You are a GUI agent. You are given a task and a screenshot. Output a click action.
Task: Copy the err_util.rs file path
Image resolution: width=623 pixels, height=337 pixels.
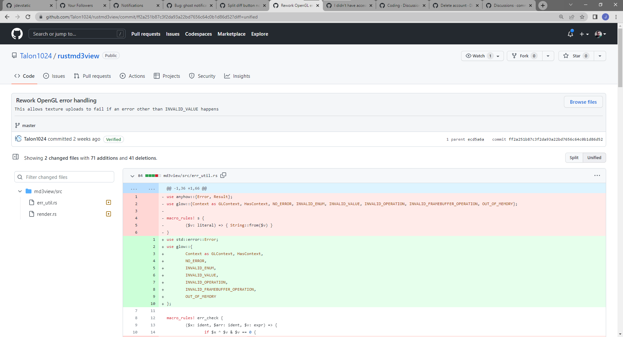coord(223,175)
